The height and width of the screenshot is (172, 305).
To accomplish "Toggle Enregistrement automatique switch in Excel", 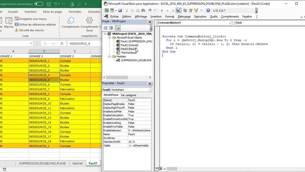I will pos(39,4).
